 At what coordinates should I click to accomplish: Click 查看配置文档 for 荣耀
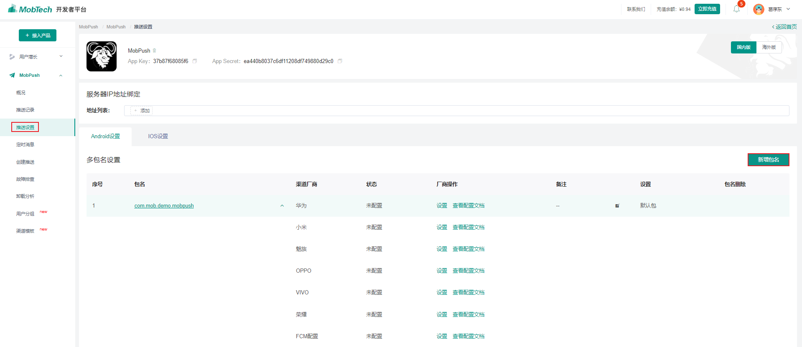click(x=468, y=314)
